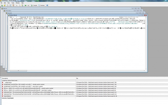Click the Save diskette toolbar icon
This screenshot has height=105, width=168.
[8, 5]
